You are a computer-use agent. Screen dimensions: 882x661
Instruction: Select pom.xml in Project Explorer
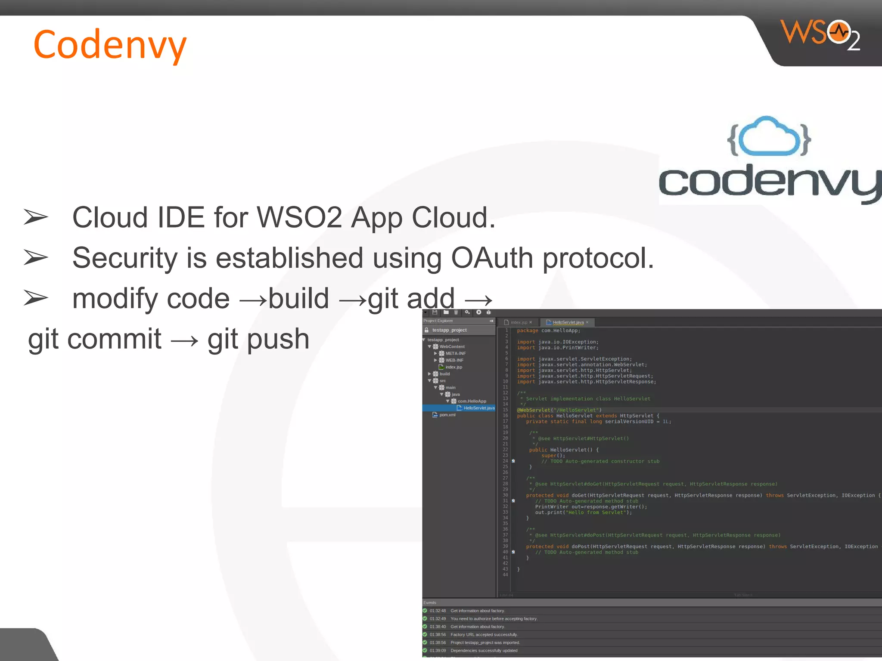coord(447,415)
